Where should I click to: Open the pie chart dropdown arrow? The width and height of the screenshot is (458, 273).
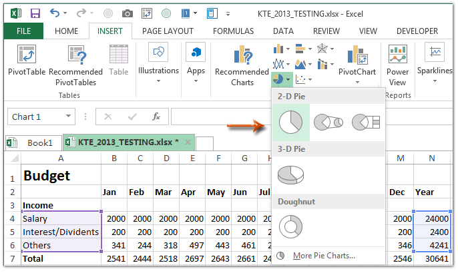(288, 79)
